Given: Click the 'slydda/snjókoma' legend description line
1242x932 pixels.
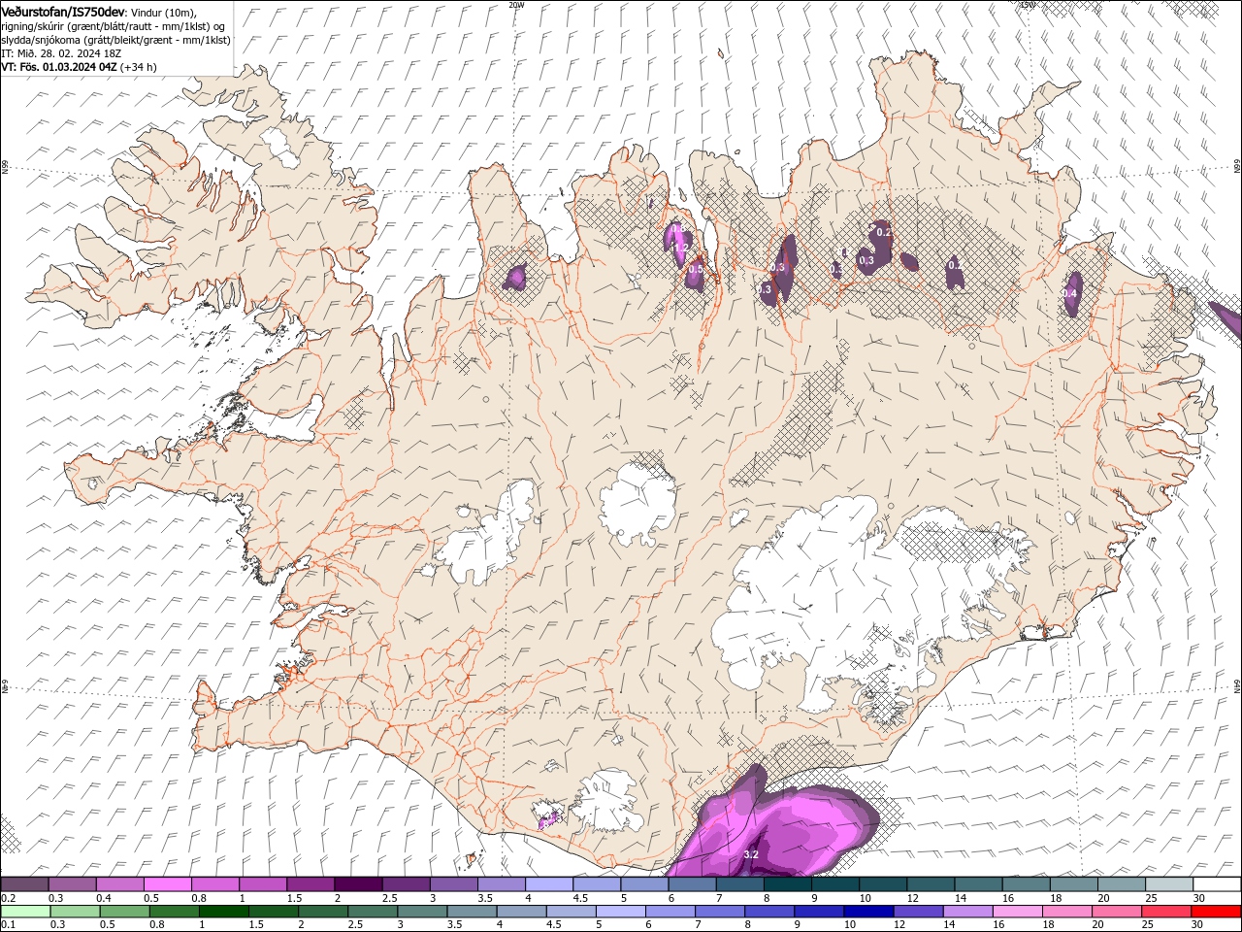Looking at the screenshot, I should tap(115, 40).
